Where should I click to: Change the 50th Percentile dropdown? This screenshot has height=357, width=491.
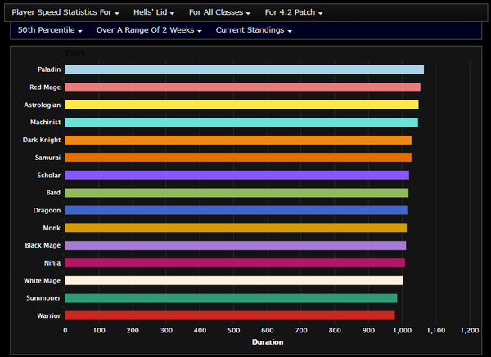click(50, 30)
